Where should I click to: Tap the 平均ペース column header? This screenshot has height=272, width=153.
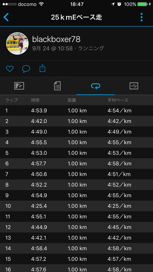click(x=118, y=100)
